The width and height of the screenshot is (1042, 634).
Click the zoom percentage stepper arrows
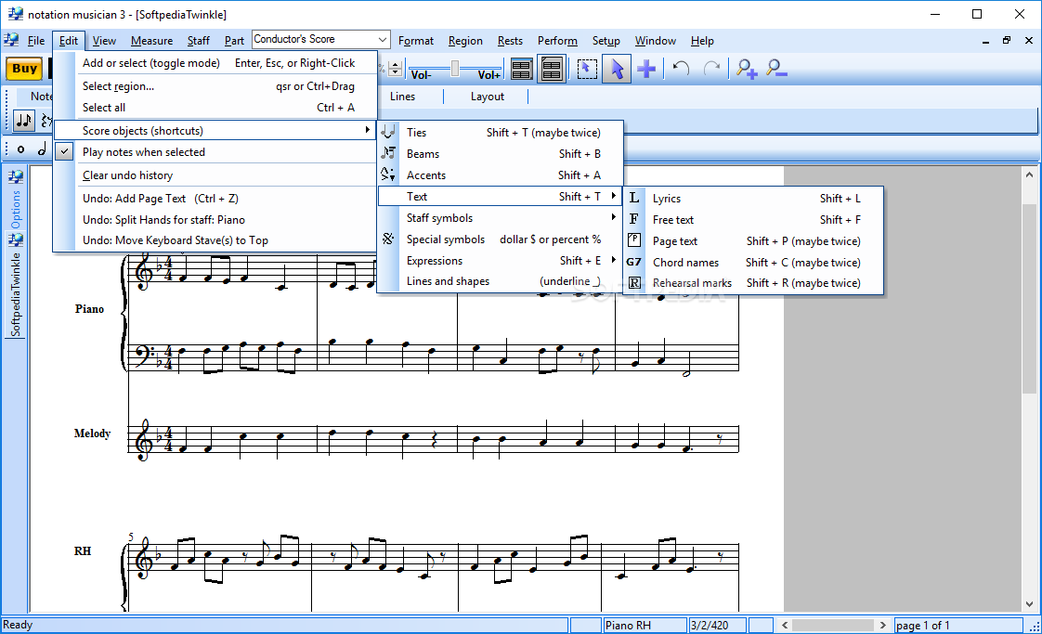pyautogui.click(x=395, y=69)
